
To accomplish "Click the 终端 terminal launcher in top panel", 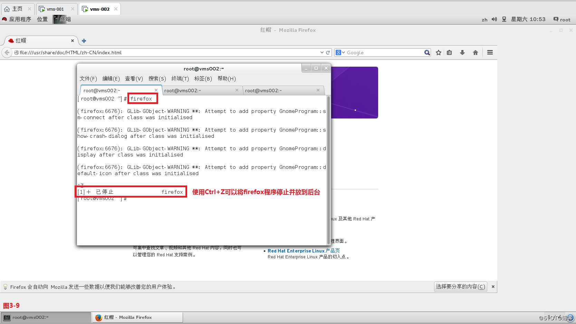I will point(62,19).
